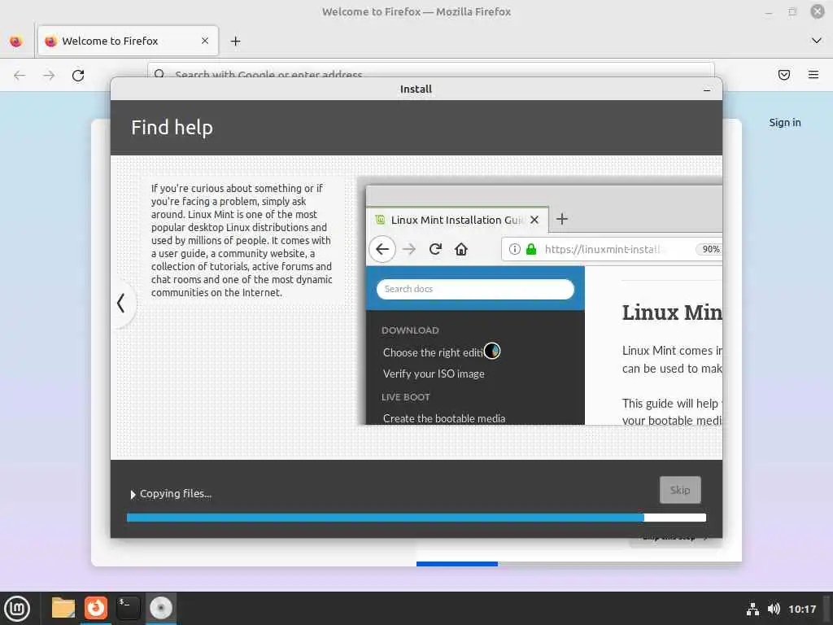Open Save to Pocket button
833x625 pixels.
tap(783, 75)
